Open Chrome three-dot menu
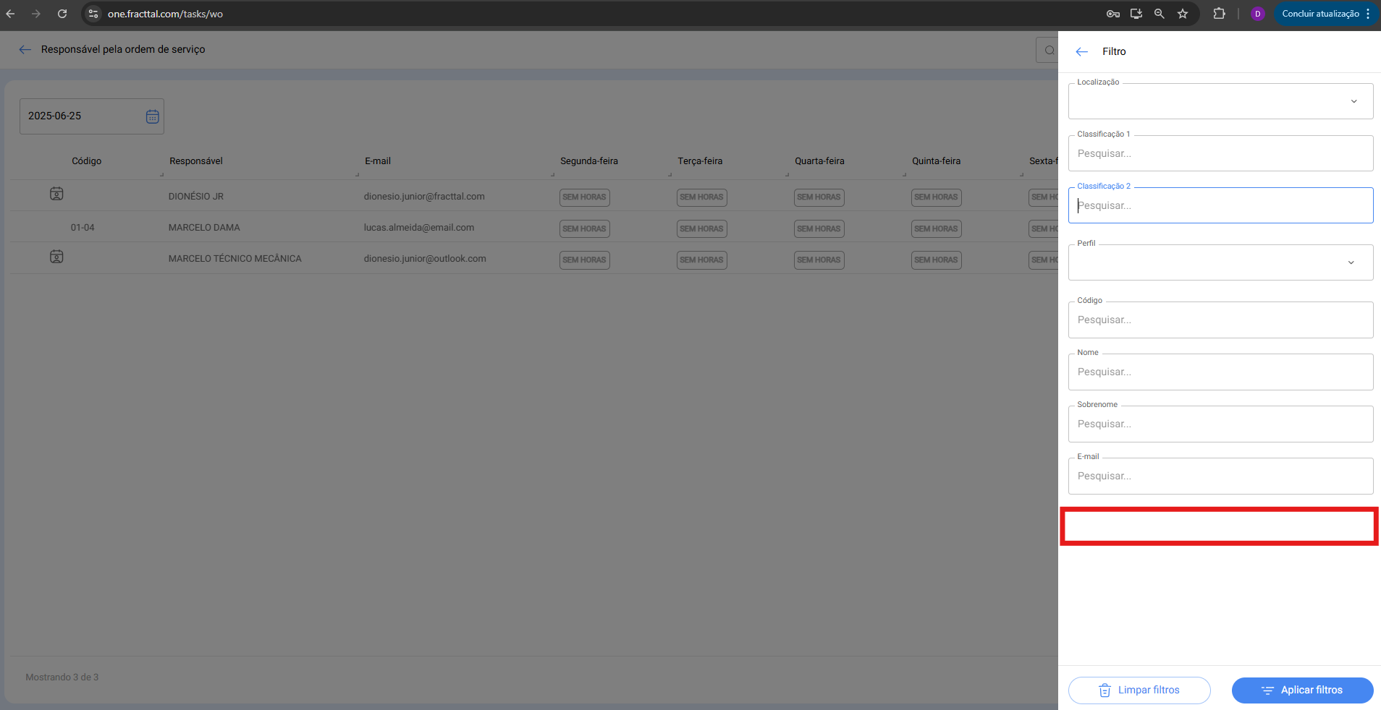 1368,14
